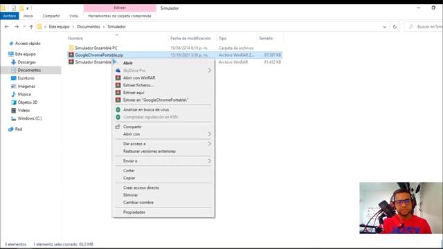Click the Escritorio desktop icon
The width and height of the screenshot is (443, 249).
tap(13, 78)
